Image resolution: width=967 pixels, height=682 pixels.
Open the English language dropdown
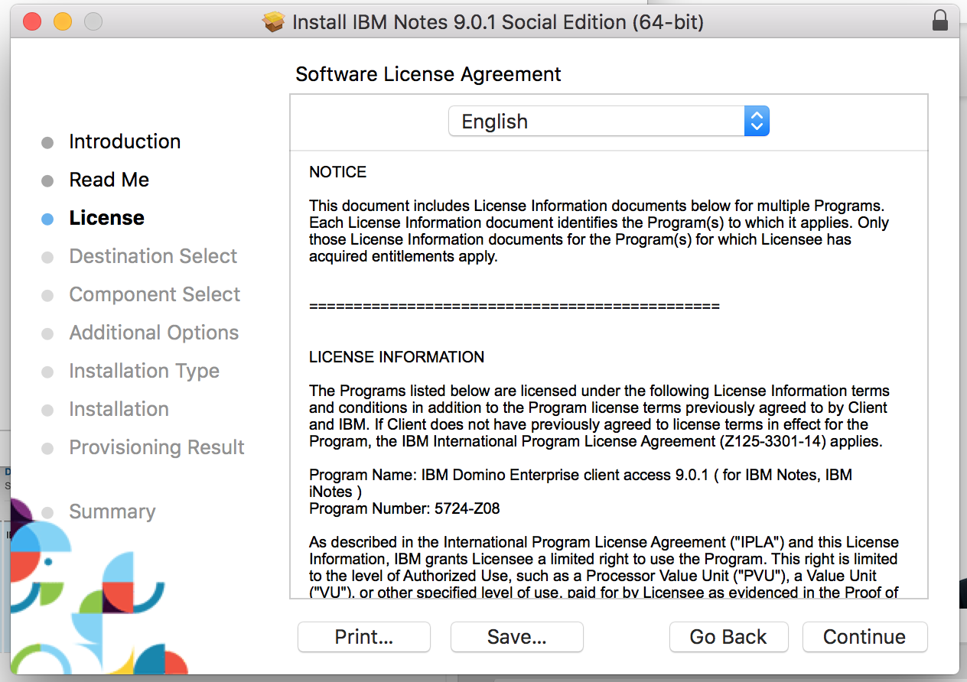point(608,122)
